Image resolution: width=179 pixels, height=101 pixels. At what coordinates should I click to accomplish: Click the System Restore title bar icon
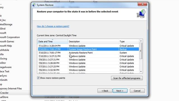(34, 5)
